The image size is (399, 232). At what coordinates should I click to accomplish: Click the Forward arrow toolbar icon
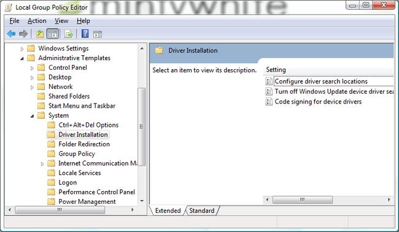(x=23, y=34)
